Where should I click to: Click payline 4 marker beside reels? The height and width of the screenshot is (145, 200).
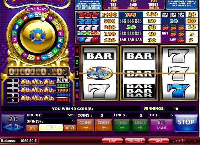coord(77,51)
